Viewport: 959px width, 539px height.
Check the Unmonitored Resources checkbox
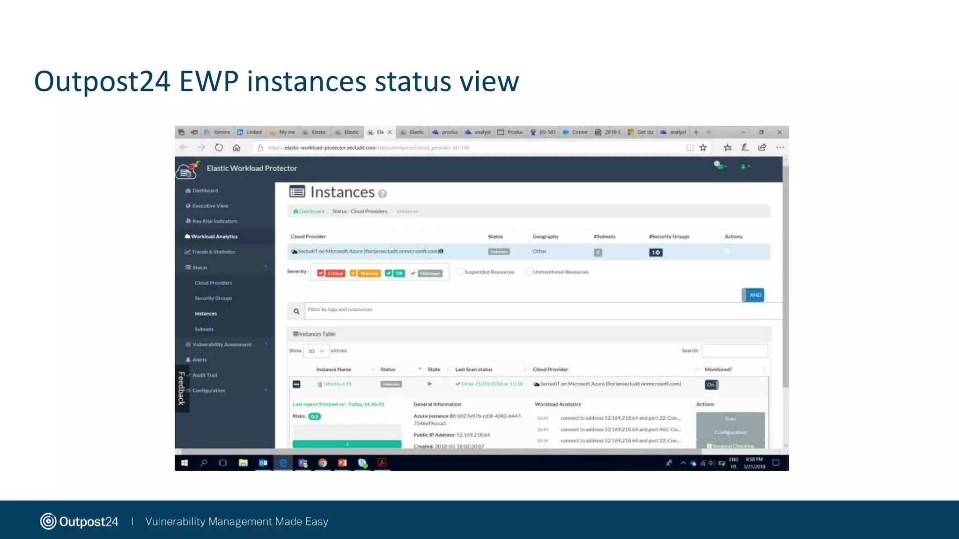coord(529,272)
